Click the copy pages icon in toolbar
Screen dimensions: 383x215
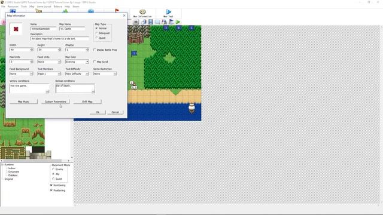144,22
